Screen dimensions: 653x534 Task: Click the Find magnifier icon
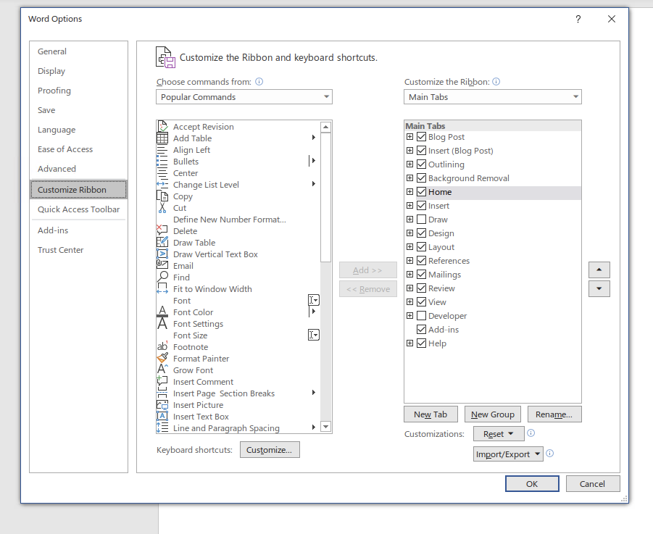pos(162,278)
